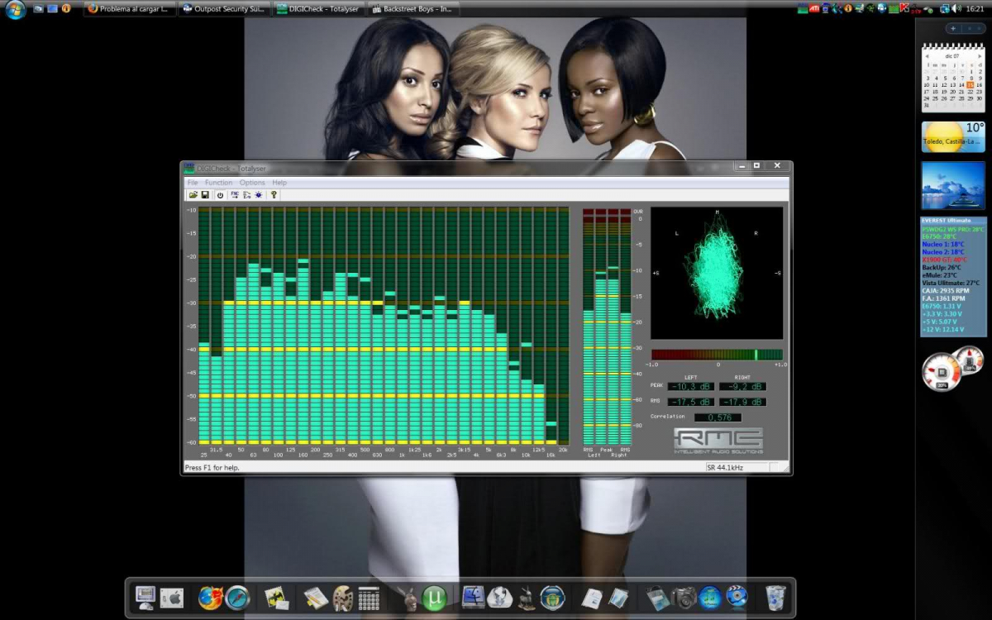This screenshot has width=992, height=620.
Task: Click the question mark help toolbar icon
Action: (274, 195)
